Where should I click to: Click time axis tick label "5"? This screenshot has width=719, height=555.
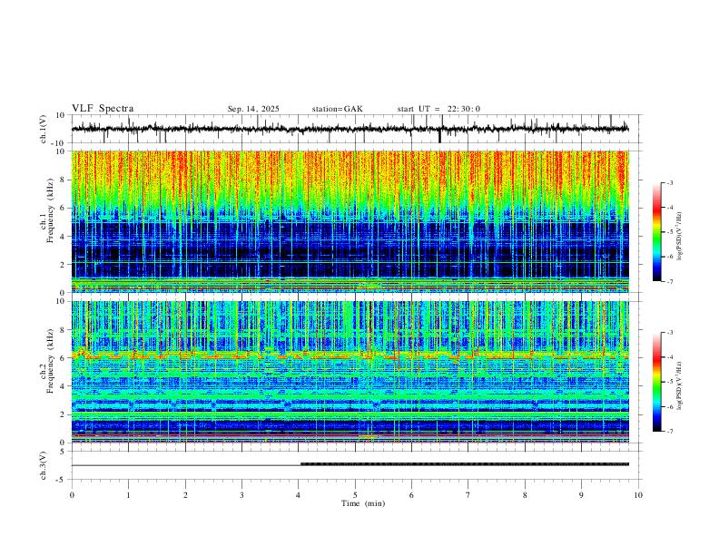[x=355, y=495]
